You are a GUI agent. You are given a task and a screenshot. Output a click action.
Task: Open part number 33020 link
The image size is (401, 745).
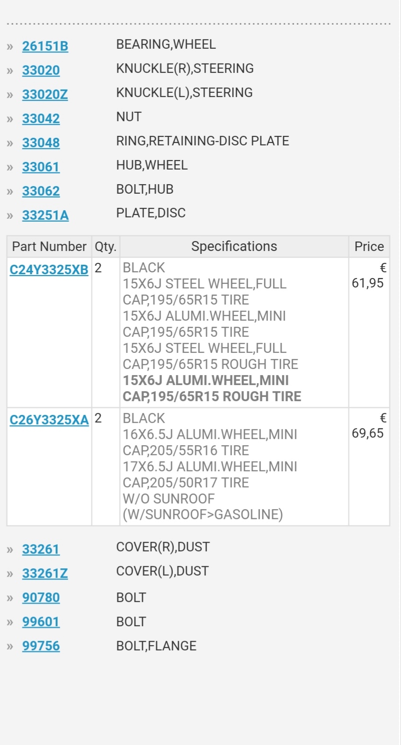click(x=41, y=70)
